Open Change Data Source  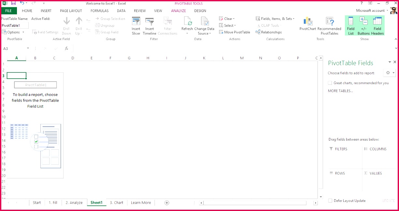[204, 26]
